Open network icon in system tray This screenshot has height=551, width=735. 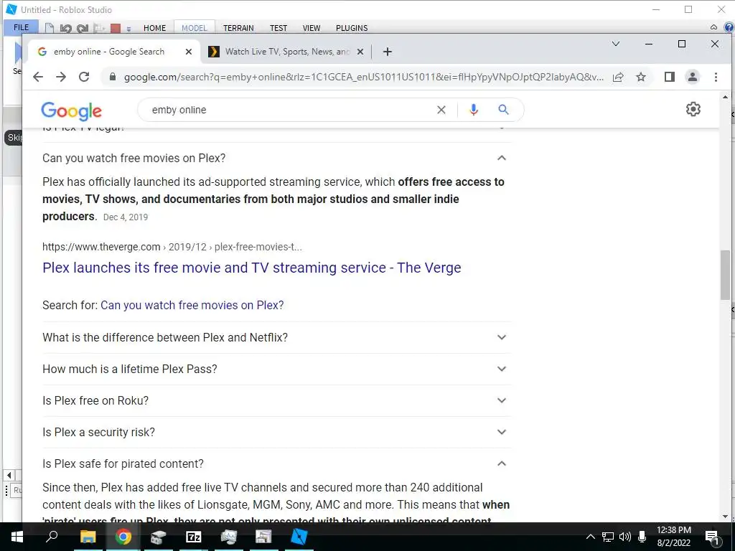608,537
